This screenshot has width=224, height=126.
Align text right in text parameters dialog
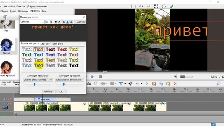(x=71, y=22)
